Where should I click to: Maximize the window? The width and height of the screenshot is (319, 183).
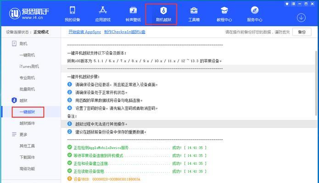tap(306, 4)
